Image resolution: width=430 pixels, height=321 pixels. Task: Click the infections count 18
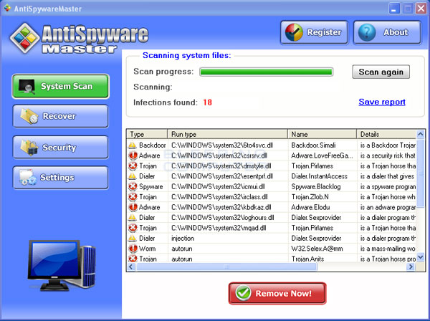207,102
